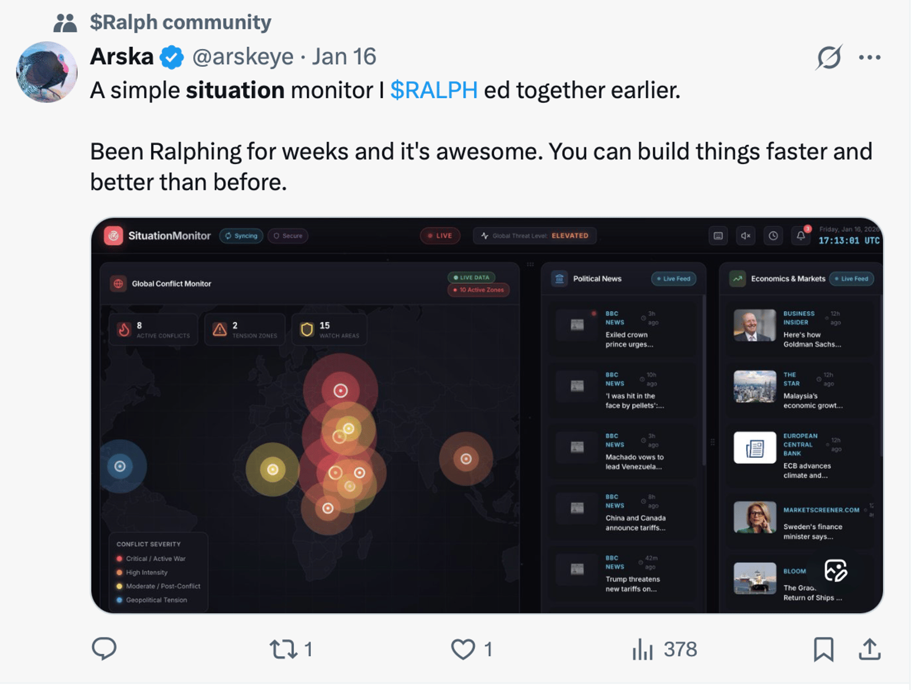Share the tweet via share icon
The height and width of the screenshot is (690, 913).
point(869,649)
